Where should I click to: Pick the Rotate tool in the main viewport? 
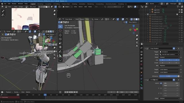tap(60, 39)
